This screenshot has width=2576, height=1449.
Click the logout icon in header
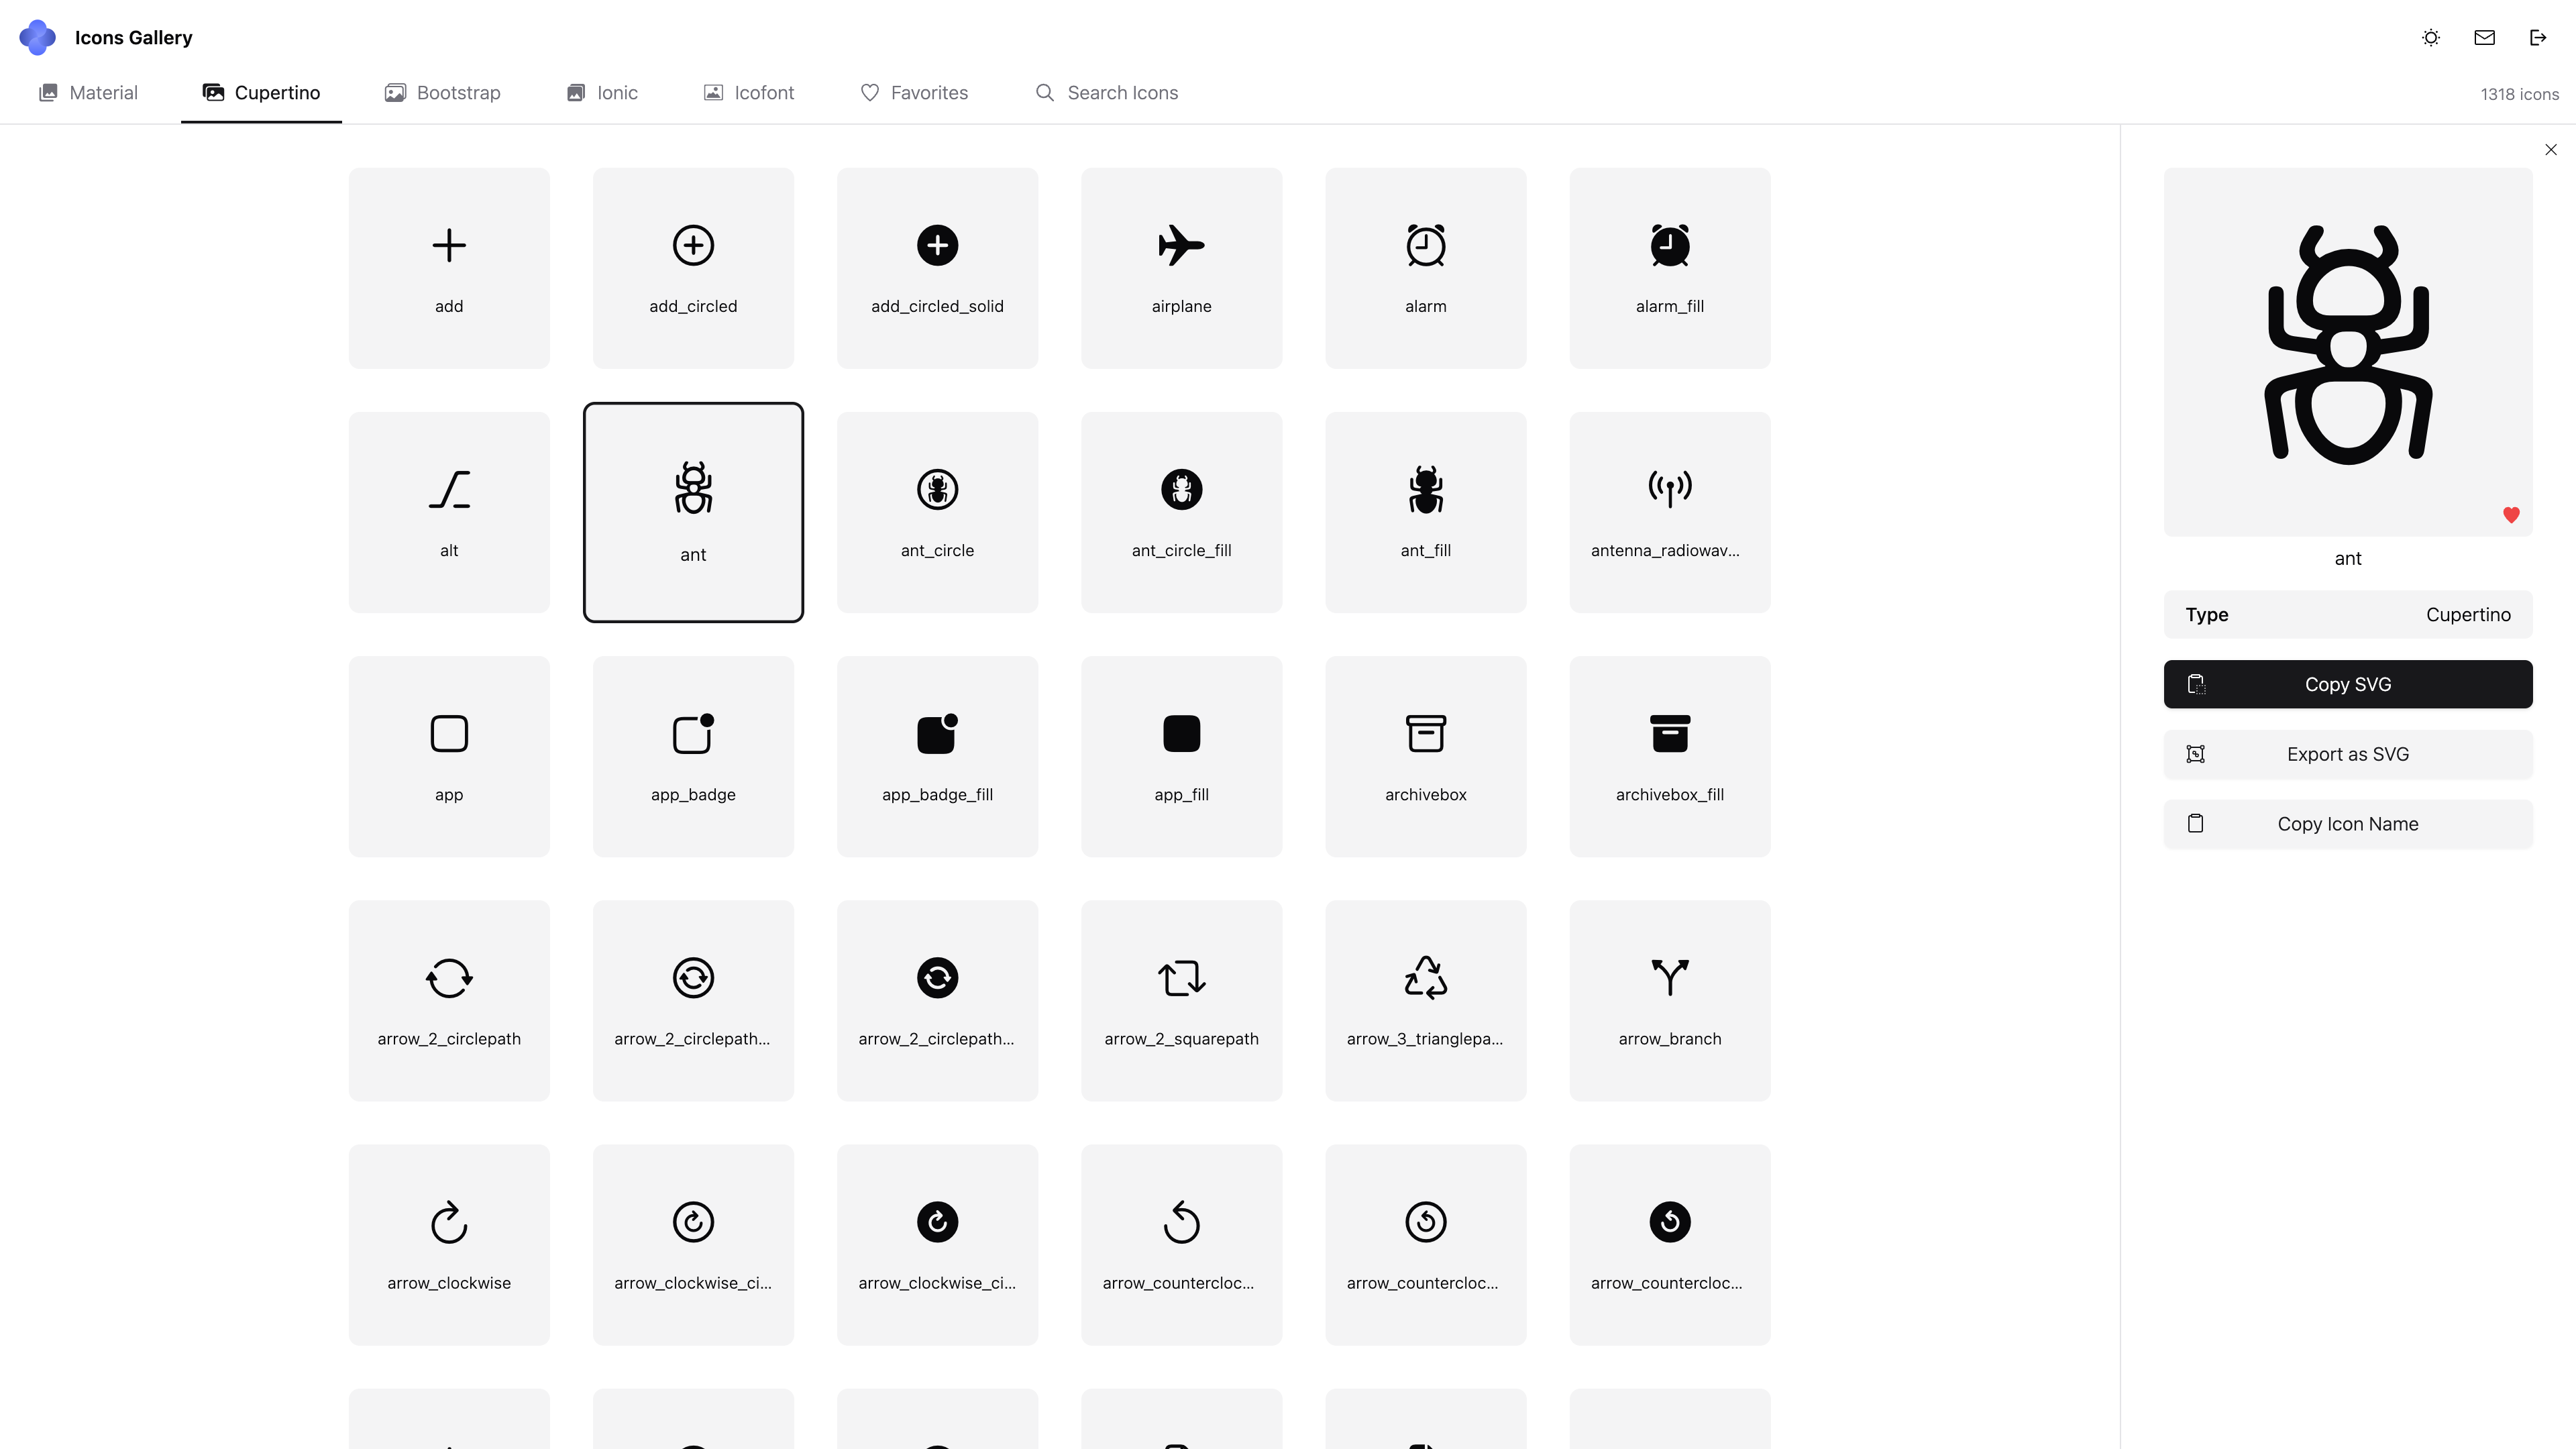[x=2538, y=38]
